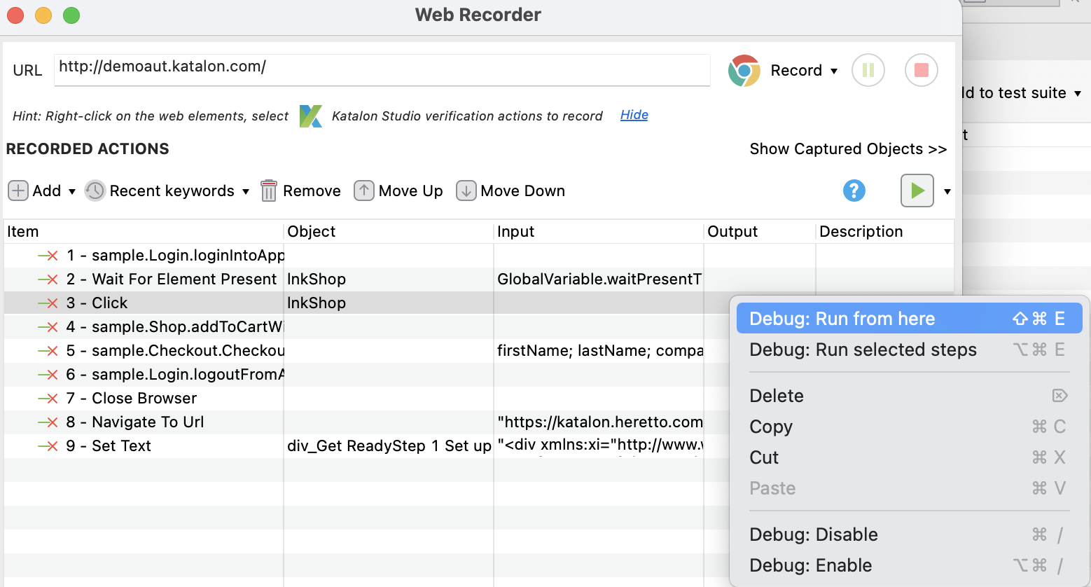
Task: Choose Debug: Run from here
Action: click(x=842, y=319)
